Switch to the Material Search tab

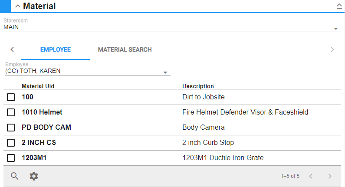point(125,50)
